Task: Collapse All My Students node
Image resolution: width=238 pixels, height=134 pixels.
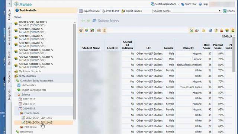Action: (x=27, y=76)
